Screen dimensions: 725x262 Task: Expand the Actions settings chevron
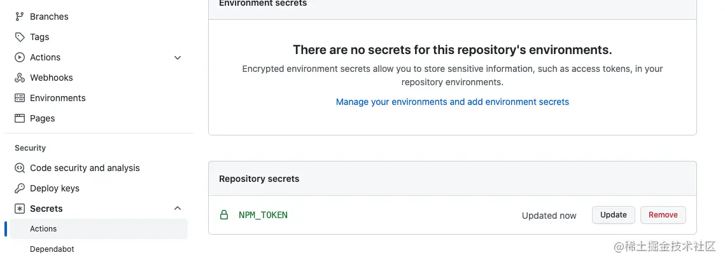pyautogui.click(x=178, y=58)
